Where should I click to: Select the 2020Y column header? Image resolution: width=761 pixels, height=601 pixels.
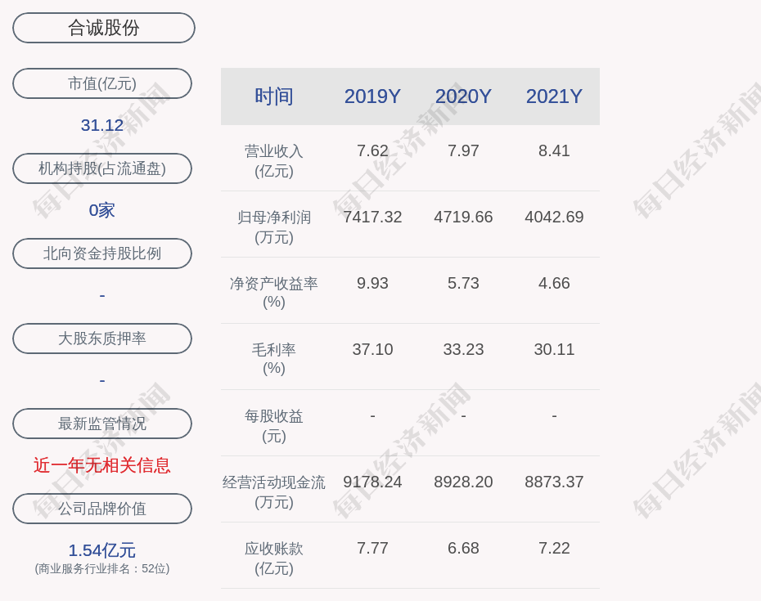(x=463, y=96)
